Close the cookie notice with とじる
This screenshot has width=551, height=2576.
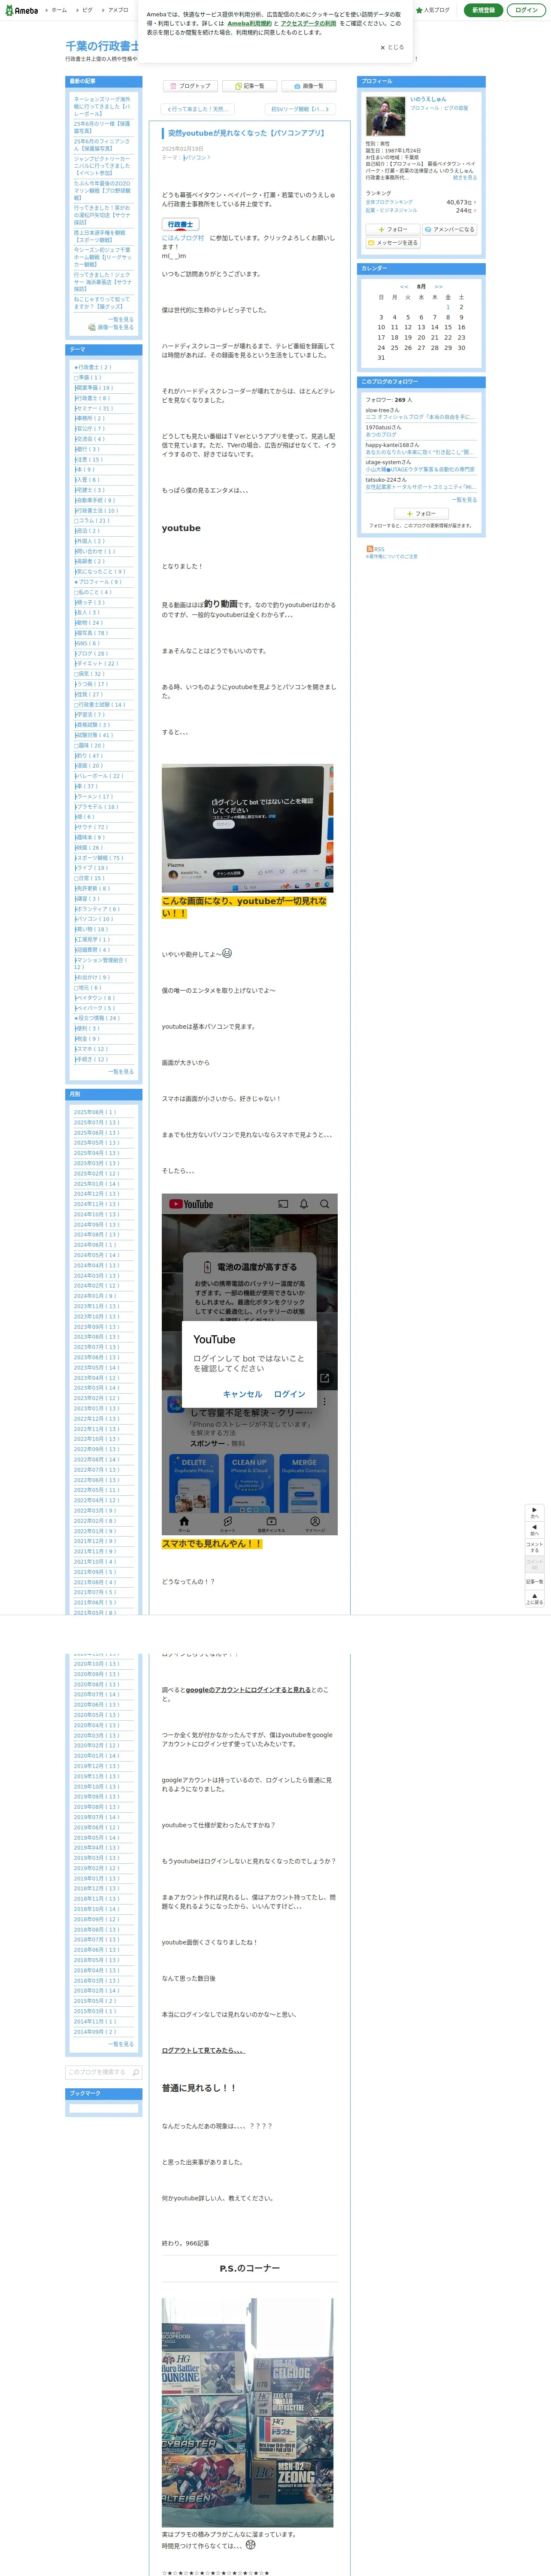pos(392,47)
